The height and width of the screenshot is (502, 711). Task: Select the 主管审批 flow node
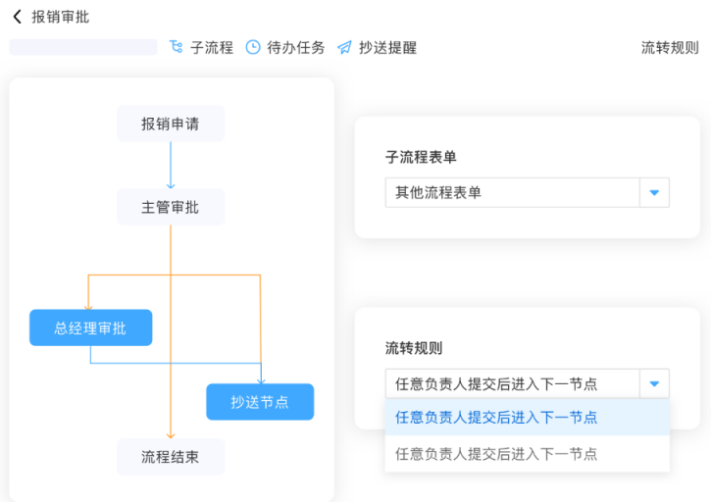click(x=171, y=207)
